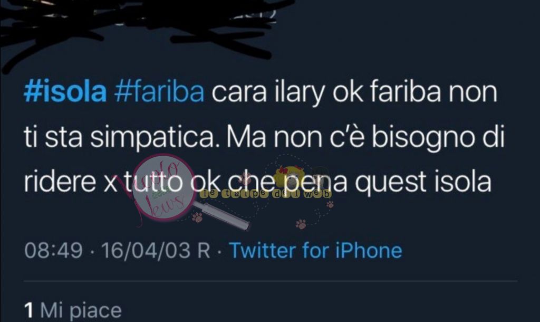Click the paw print below the mascot
This screenshot has height=322, width=540.
[301, 224]
